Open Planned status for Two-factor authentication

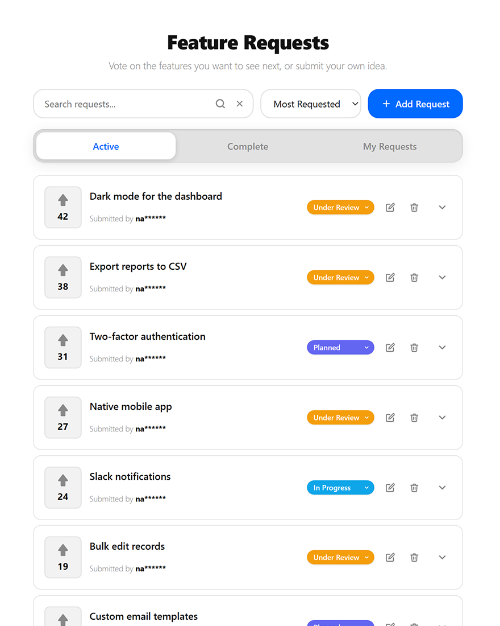click(x=340, y=347)
